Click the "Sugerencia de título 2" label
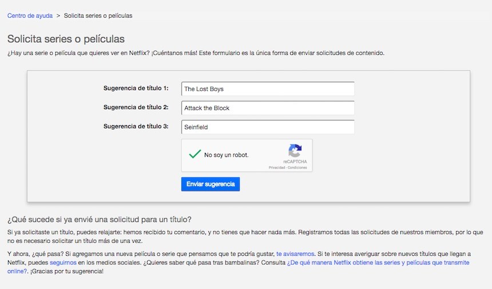Image resolution: width=492 pixels, height=289 pixels. point(136,107)
